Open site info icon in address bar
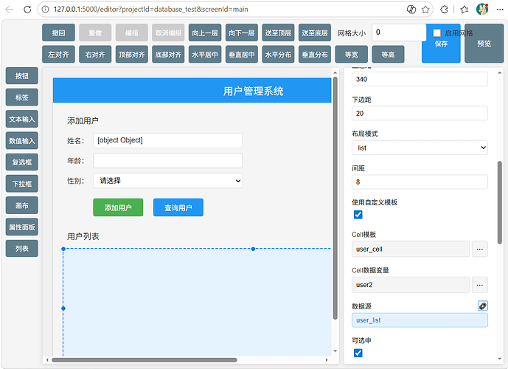This screenshot has height=369, width=508. click(x=46, y=10)
